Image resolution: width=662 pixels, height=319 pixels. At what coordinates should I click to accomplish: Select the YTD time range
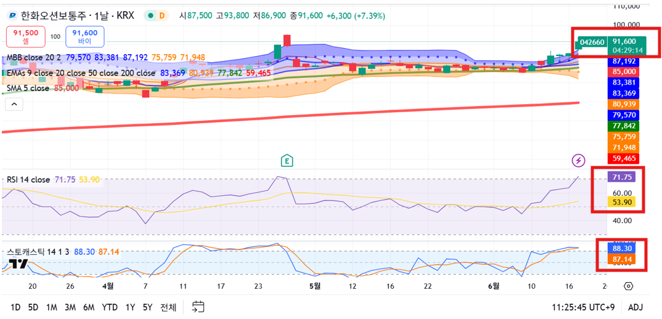pos(110,307)
